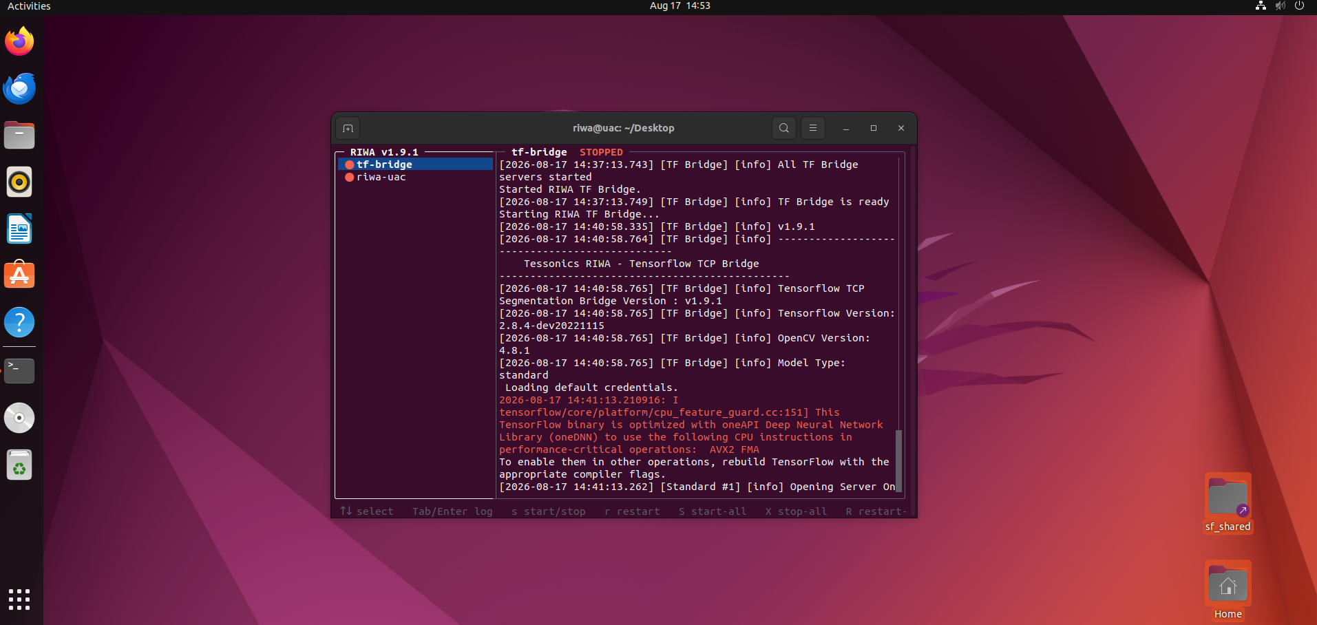The width and height of the screenshot is (1317, 625).
Task: Open the Trash from the dock
Action: [x=19, y=465]
